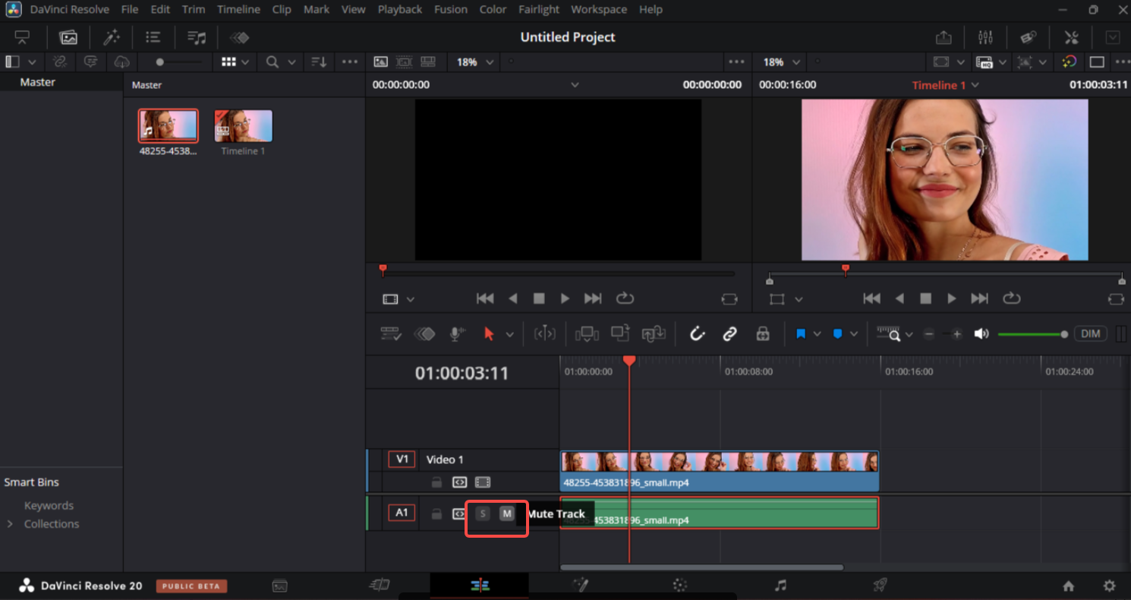The image size is (1131, 600).
Task: Click the Linked Selection chain icon
Action: 729,333
